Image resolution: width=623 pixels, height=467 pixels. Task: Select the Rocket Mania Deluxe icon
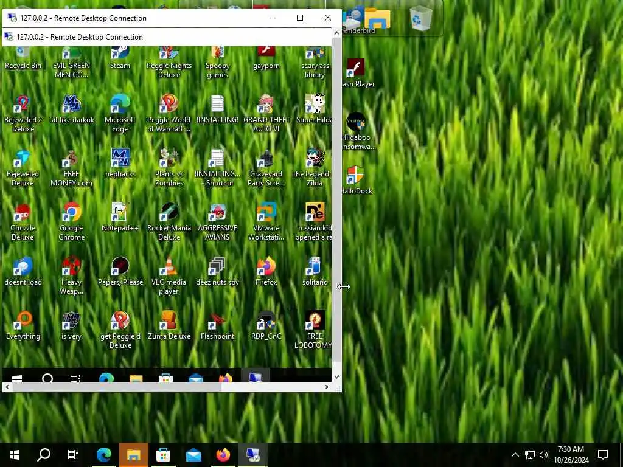(169, 223)
